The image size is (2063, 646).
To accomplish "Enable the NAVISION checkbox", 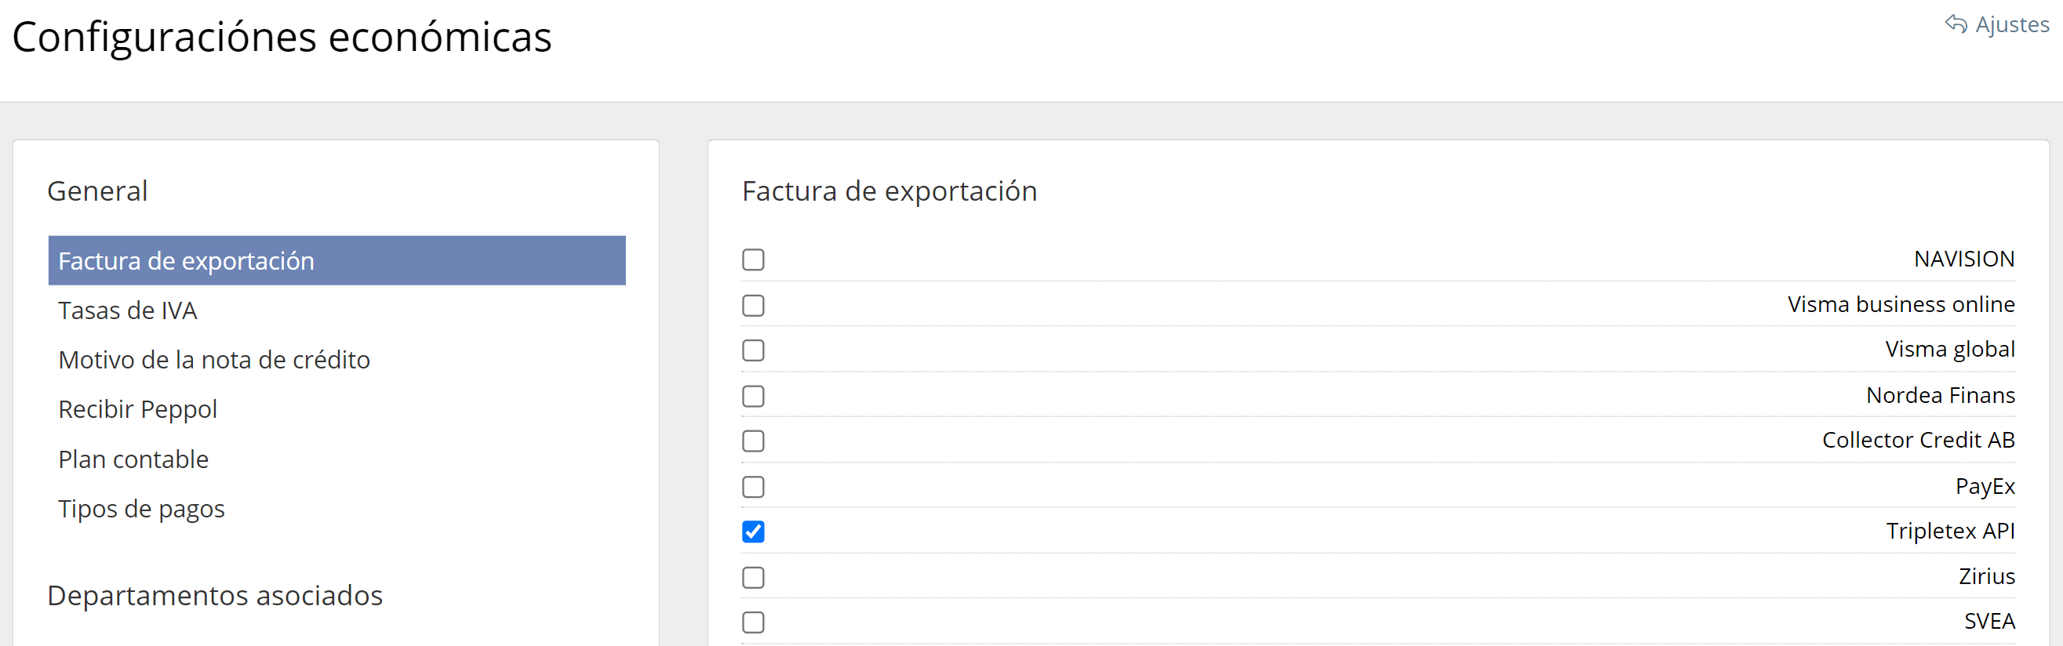I will [753, 259].
